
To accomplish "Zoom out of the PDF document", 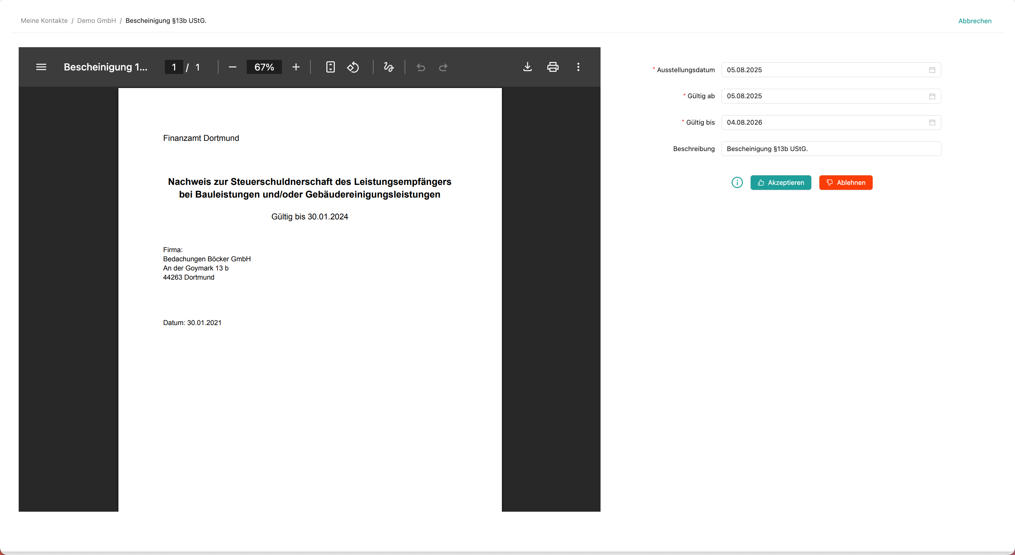I will click(x=233, y=67).
